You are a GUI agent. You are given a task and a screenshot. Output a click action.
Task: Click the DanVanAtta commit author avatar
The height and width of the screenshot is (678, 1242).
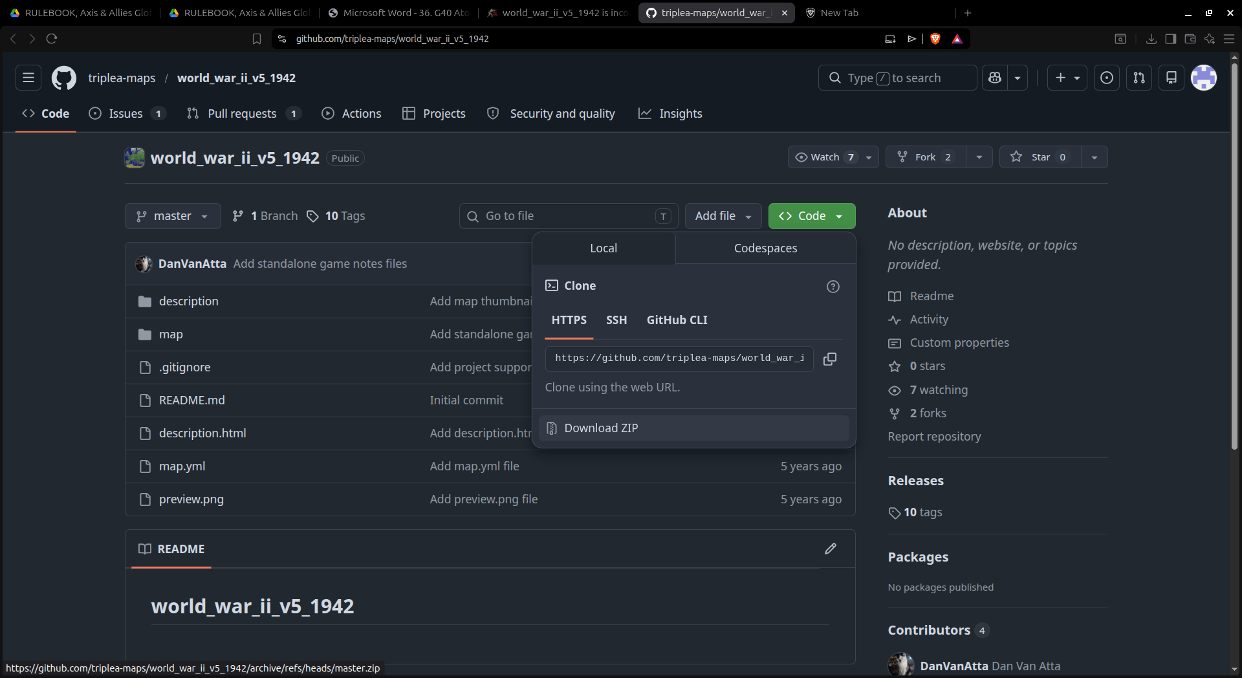[x=144, y=264]
